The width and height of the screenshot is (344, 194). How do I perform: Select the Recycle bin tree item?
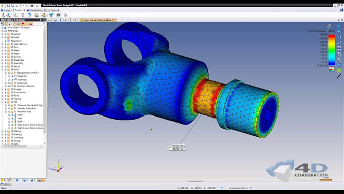16,41
